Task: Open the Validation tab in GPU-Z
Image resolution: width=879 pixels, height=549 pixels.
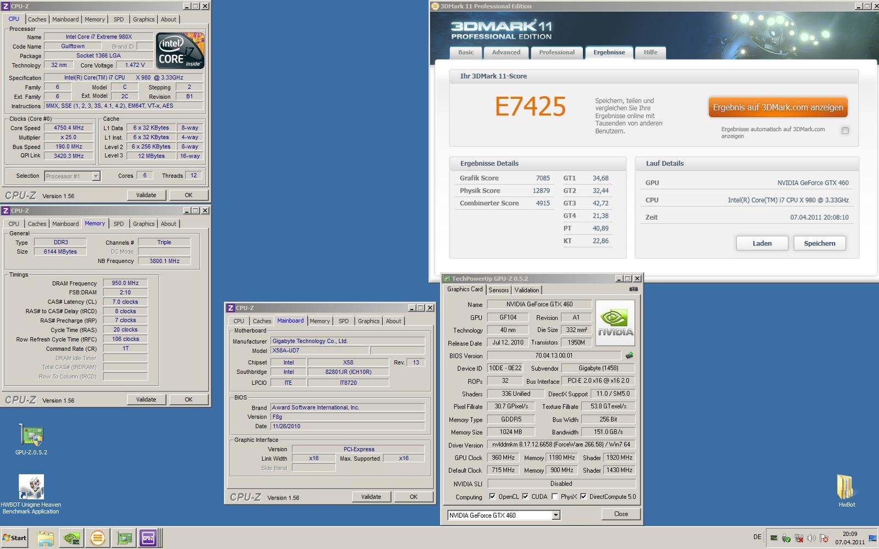Action: pos(526,290)
